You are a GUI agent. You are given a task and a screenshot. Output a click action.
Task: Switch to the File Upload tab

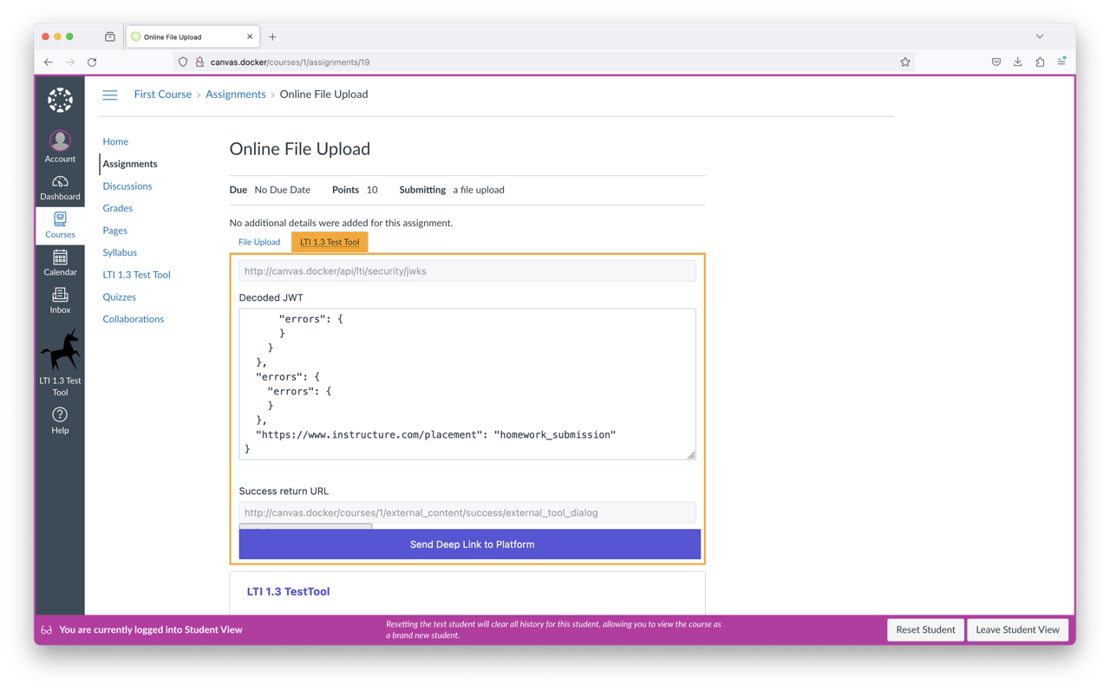[x=258, y=242]
